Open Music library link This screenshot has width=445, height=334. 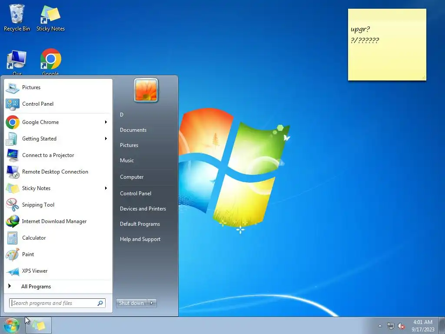[126, 160]
